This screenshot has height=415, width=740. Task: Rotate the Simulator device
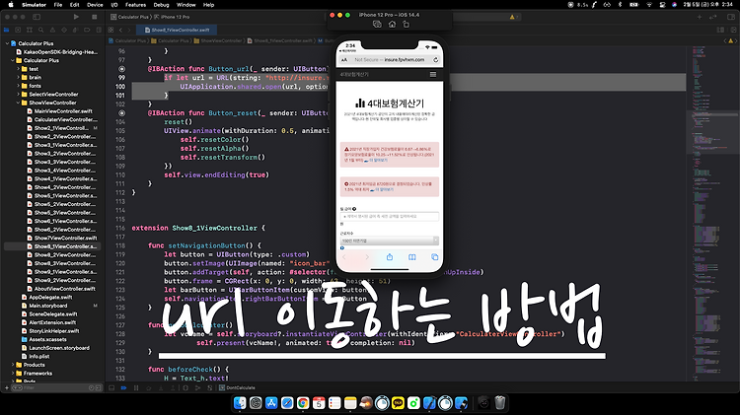point(407,24)
